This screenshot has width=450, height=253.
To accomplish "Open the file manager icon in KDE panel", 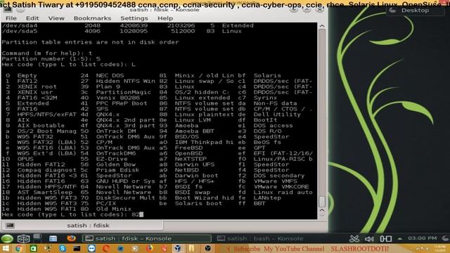I will click(x=53, y=238).
